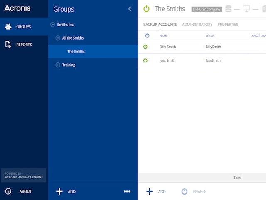Screen dimensions: 266x200
Task: Expand the Training group node
Action: click(x=58, y=65)
